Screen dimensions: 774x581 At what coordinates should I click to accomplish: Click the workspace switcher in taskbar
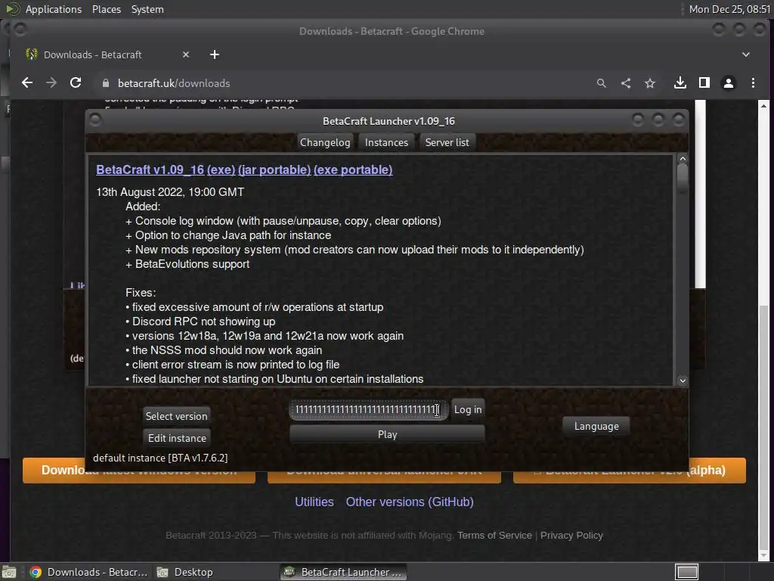686,572
